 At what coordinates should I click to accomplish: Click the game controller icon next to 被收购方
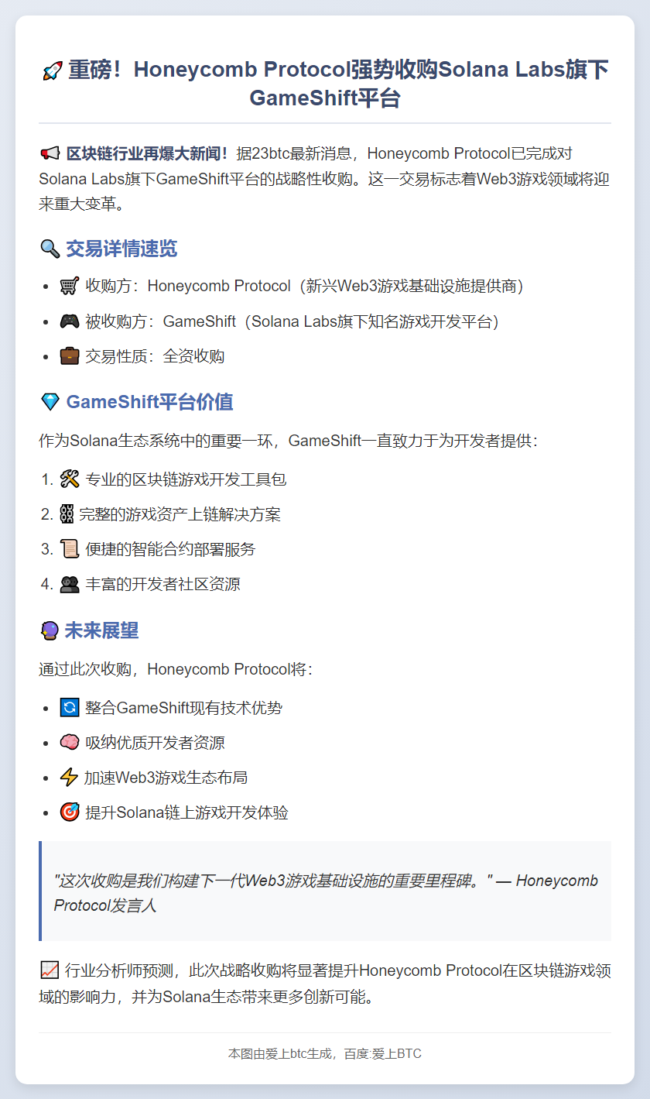70,321
